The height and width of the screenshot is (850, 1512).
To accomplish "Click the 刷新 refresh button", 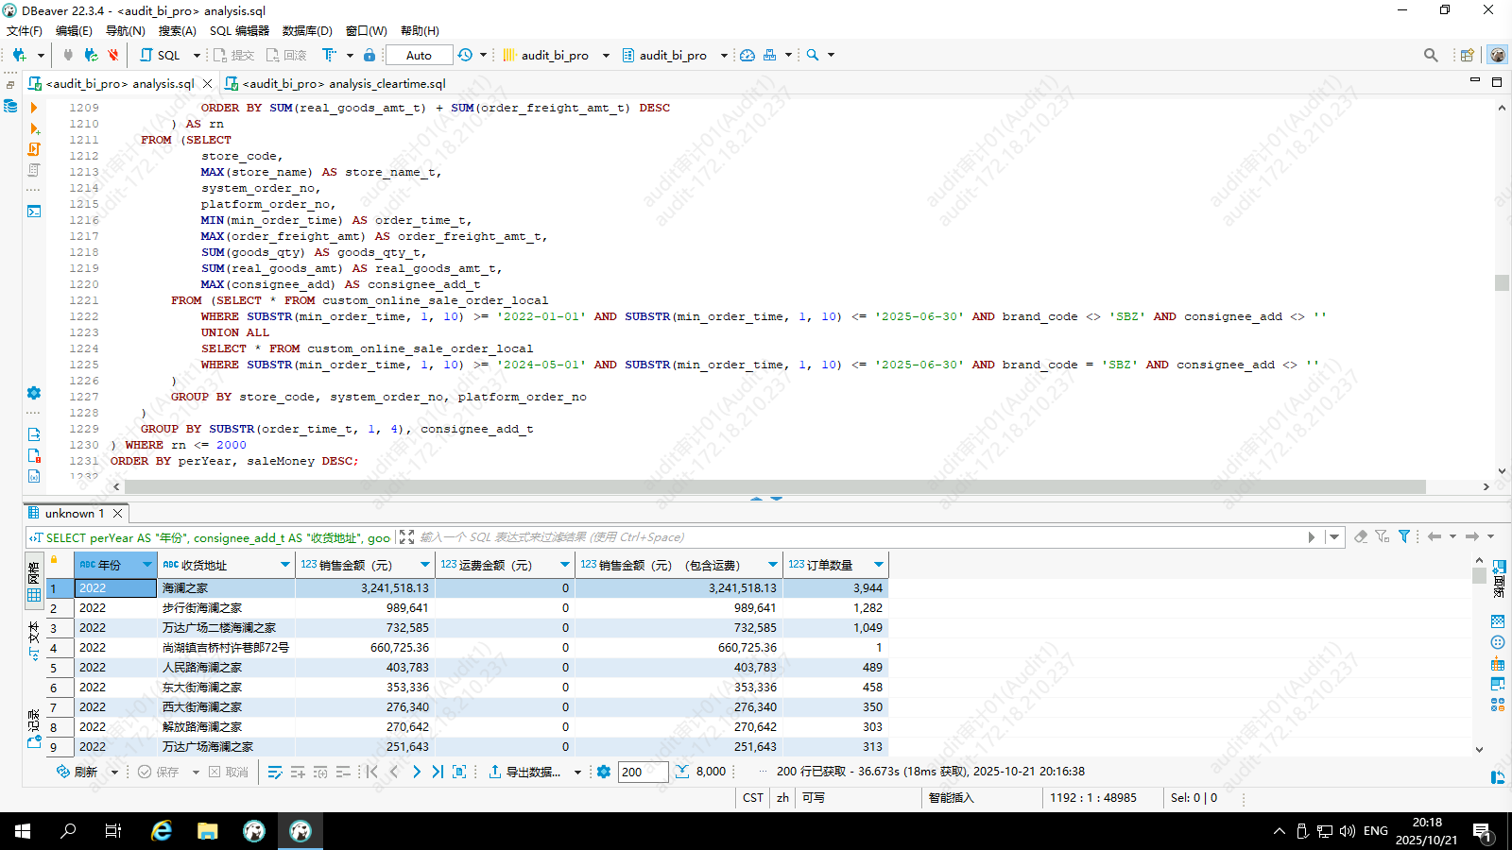I will [77, 772].
